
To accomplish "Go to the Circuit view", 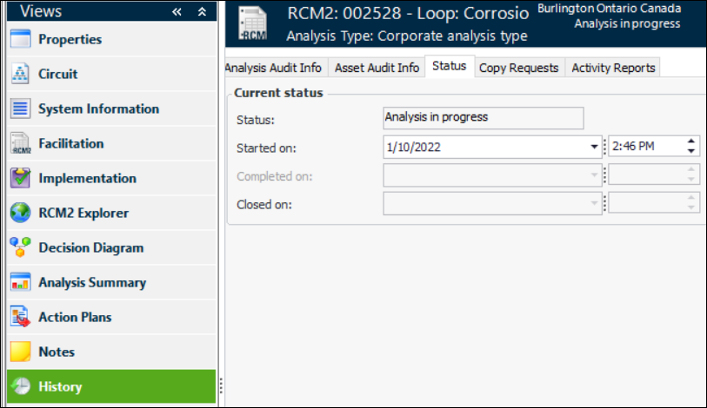I will 111,74.
